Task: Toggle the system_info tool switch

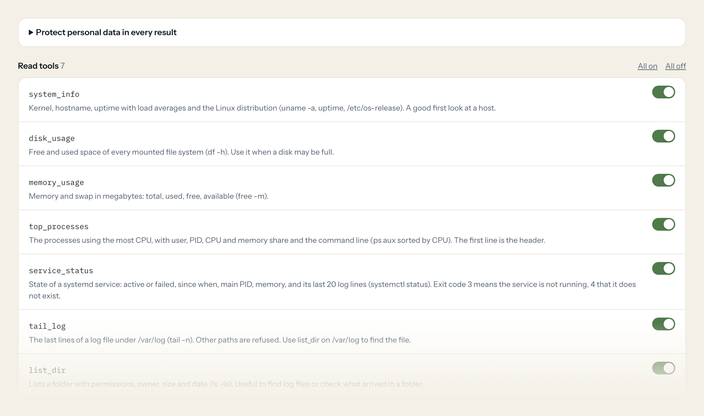Action: (664, 92)
